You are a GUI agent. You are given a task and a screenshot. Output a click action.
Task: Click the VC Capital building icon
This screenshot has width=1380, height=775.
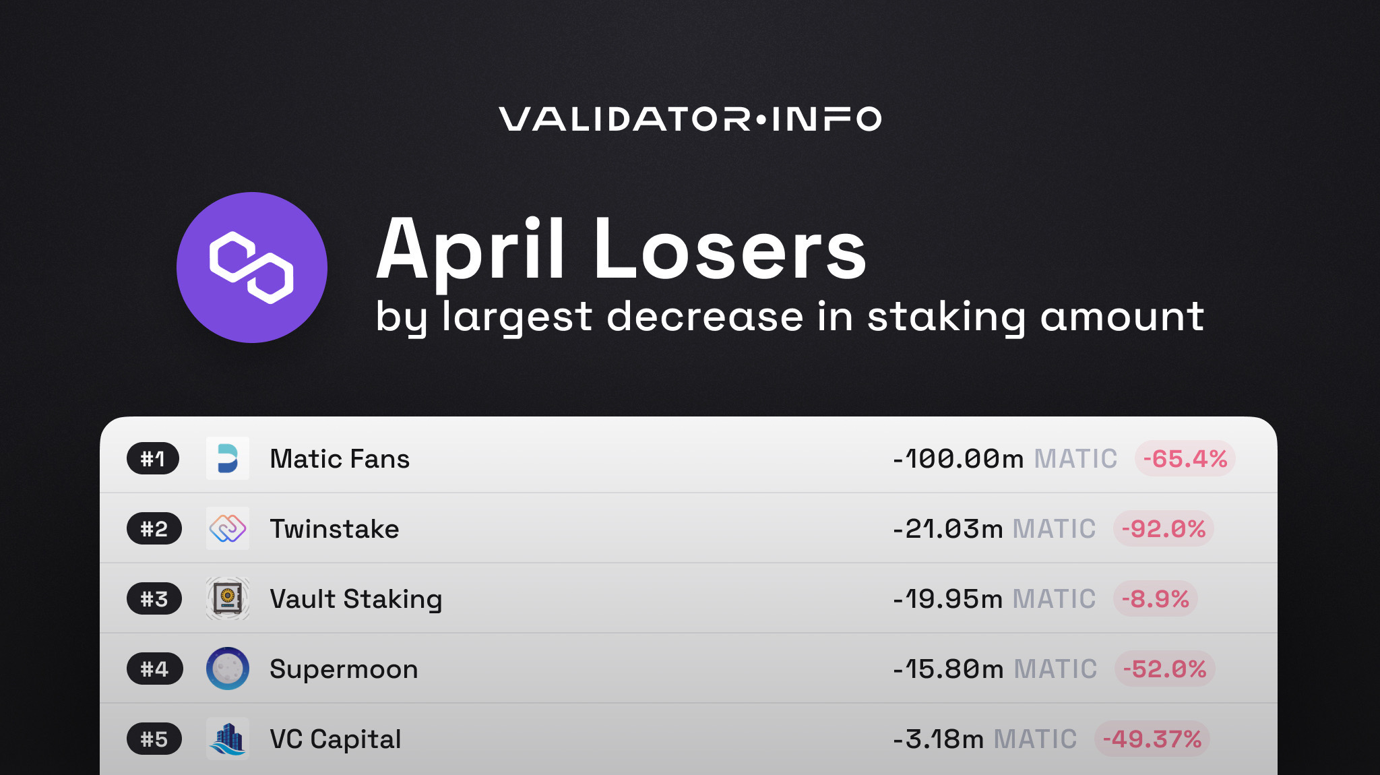tap(228, 739)
